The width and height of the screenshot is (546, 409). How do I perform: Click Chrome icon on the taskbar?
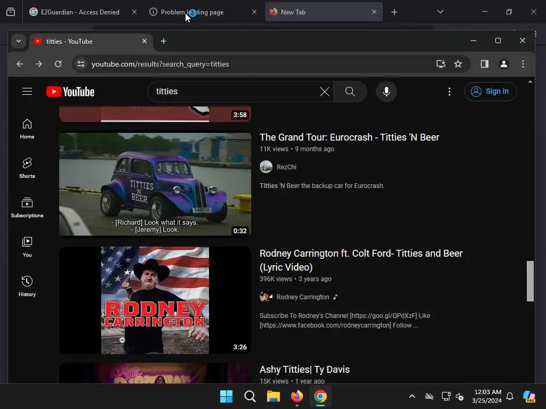point(320,396)
